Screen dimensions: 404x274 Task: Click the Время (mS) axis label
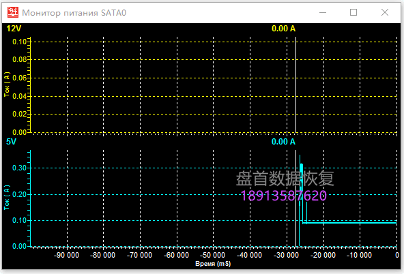213,264
